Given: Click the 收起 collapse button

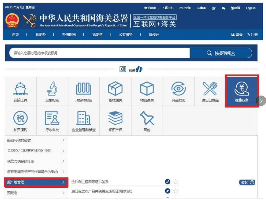Looking at the screenshot, I should pos(247,182).
